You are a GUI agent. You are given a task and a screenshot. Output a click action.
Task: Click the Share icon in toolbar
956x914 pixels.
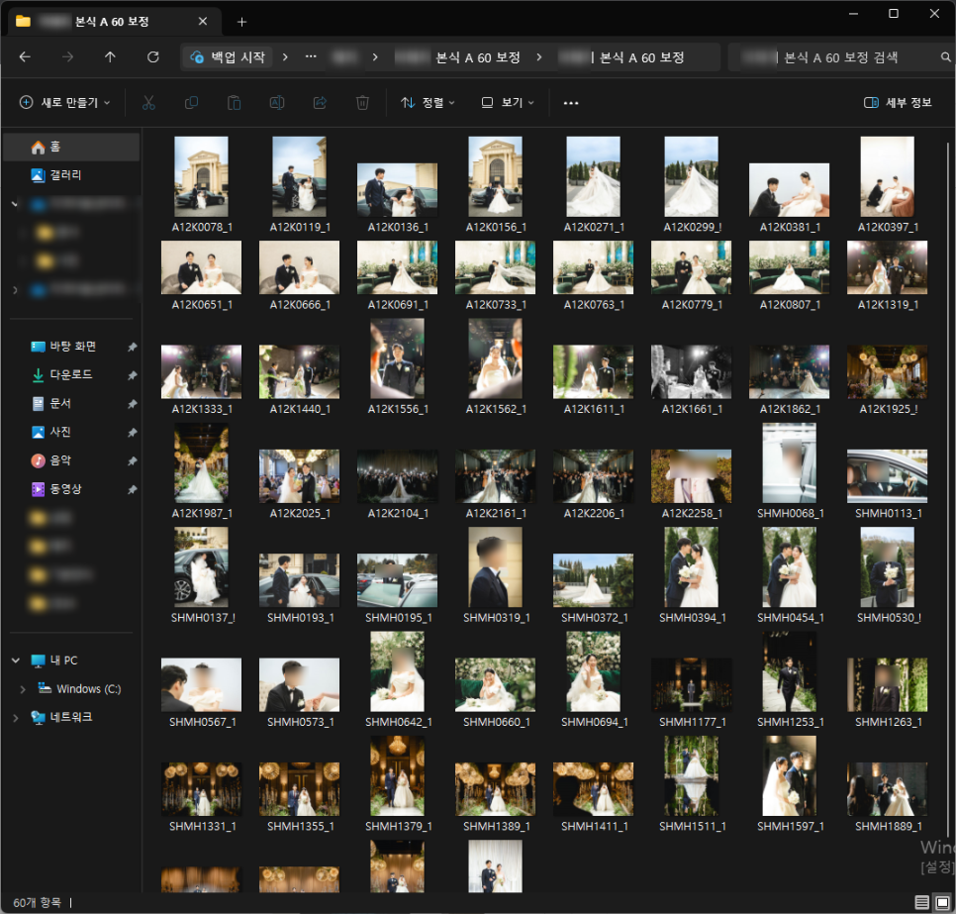point(320,103)
